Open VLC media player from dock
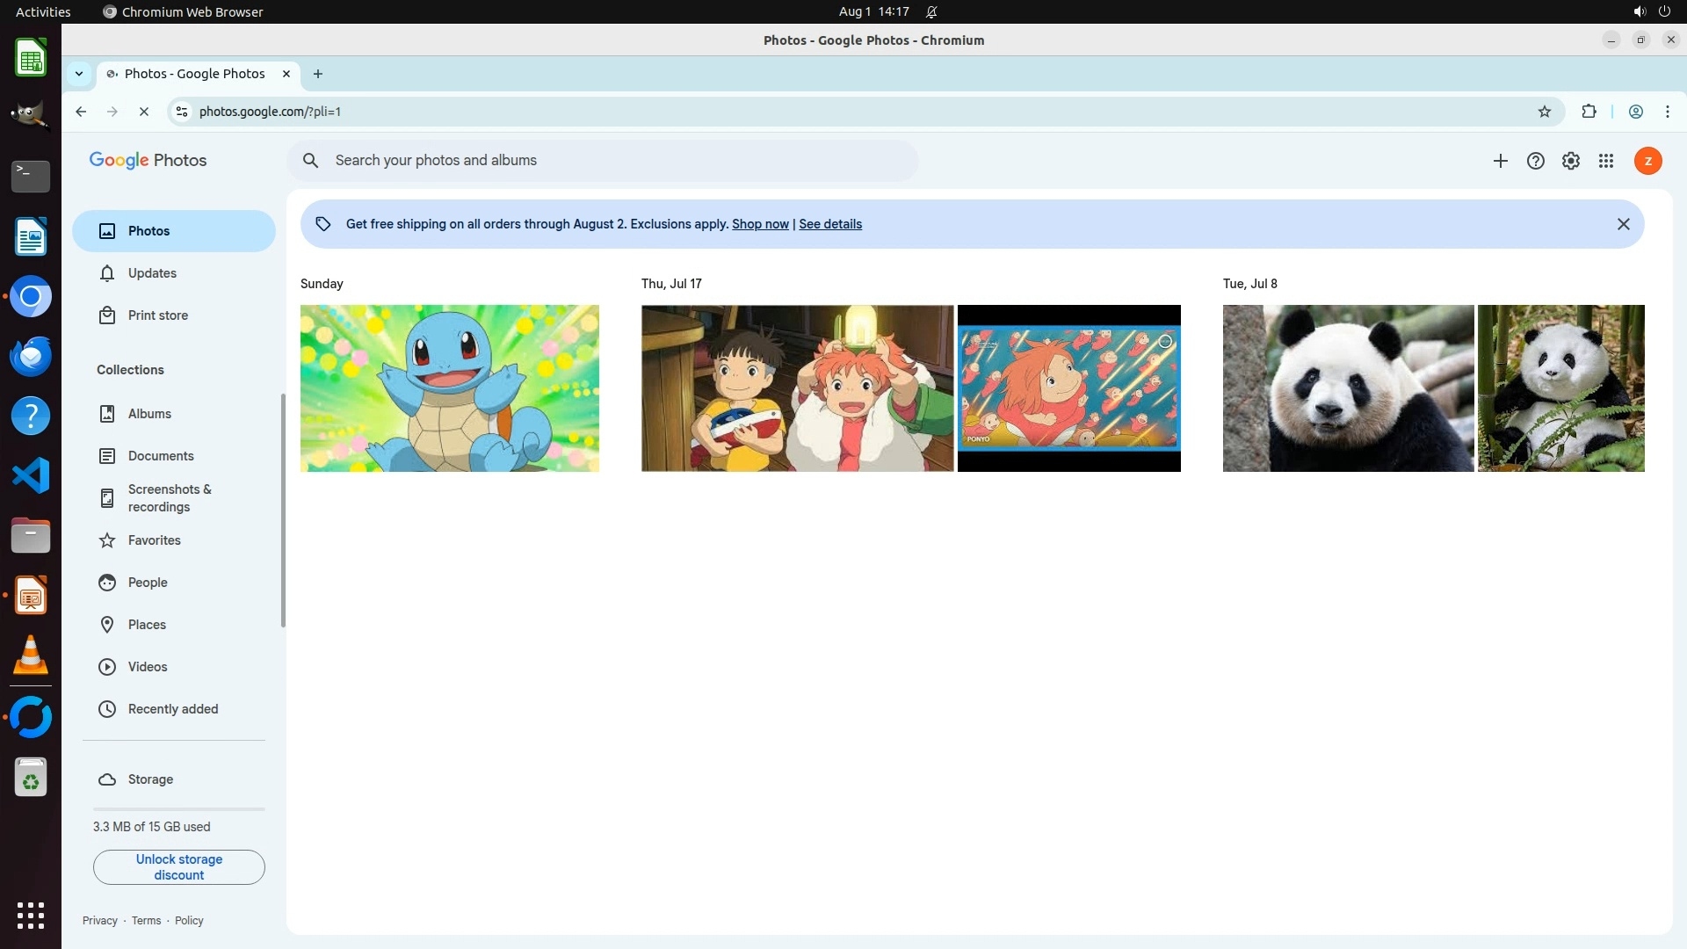This screenshot has width=1687, height=949. tap(31, 656)
